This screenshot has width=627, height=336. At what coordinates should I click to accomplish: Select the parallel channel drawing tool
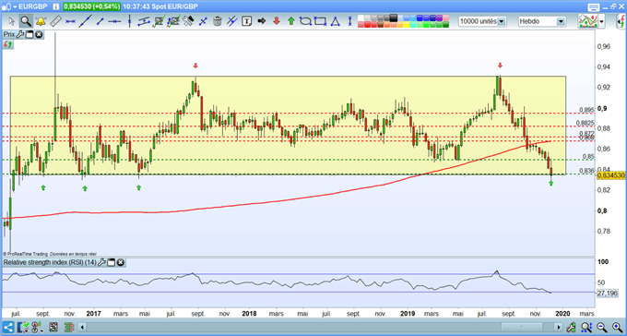(x=144, y=21)
